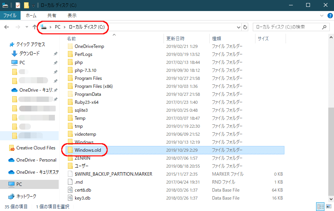Click the cert8.db file icon
This screenshot has width=334, height=211.
tap(70, 190)
